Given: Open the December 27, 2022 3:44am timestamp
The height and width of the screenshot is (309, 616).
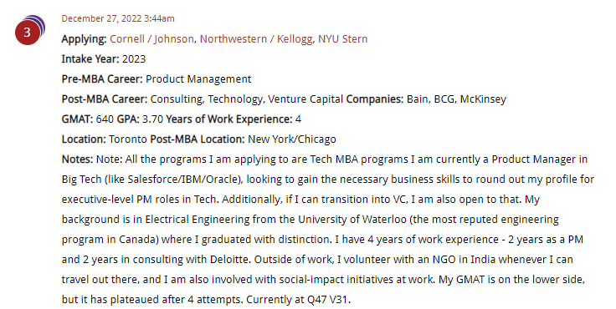Looking at the screenshot, I should pos(118,18).
